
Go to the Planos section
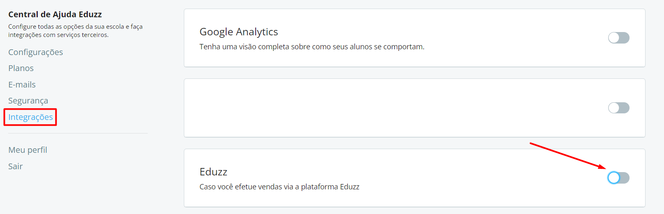[21, 68]
